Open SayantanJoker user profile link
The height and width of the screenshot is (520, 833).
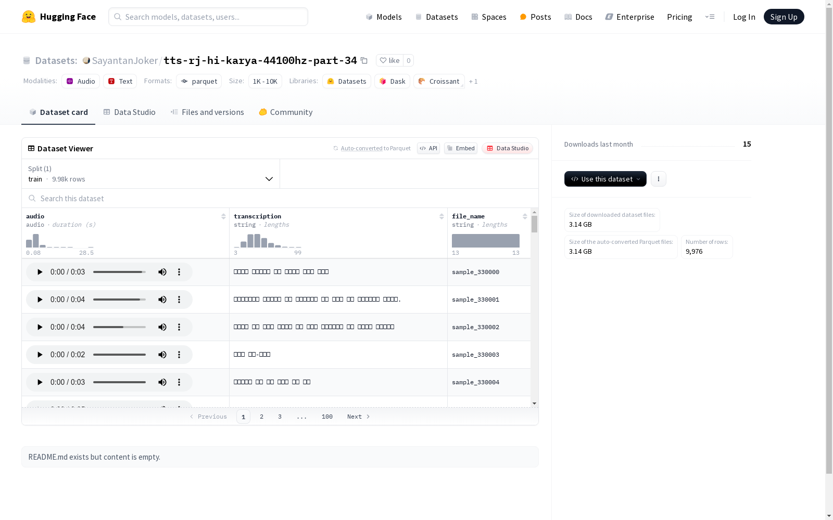coord(124,60)
